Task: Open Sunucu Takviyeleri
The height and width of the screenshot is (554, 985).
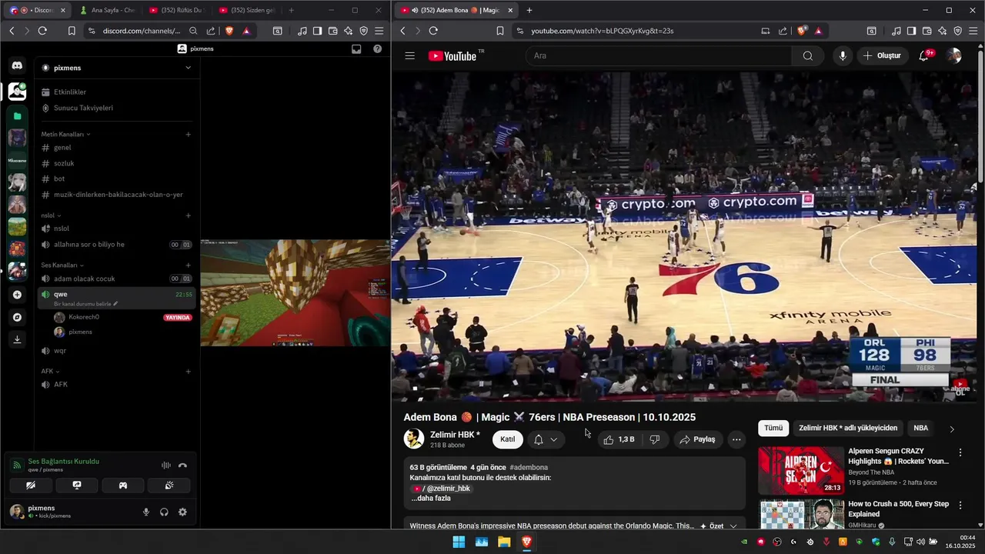Action: [x=115, y=108]
